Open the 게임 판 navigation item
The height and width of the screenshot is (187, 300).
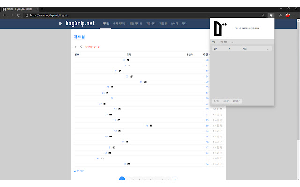coord(163,23)
